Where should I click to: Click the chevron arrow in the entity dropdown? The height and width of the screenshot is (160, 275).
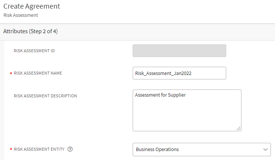point(265,150)
